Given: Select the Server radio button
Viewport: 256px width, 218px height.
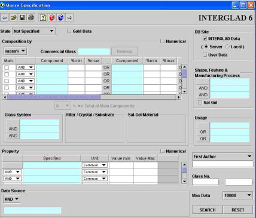Looking at the screenshot, I should [x=206, y=47].
